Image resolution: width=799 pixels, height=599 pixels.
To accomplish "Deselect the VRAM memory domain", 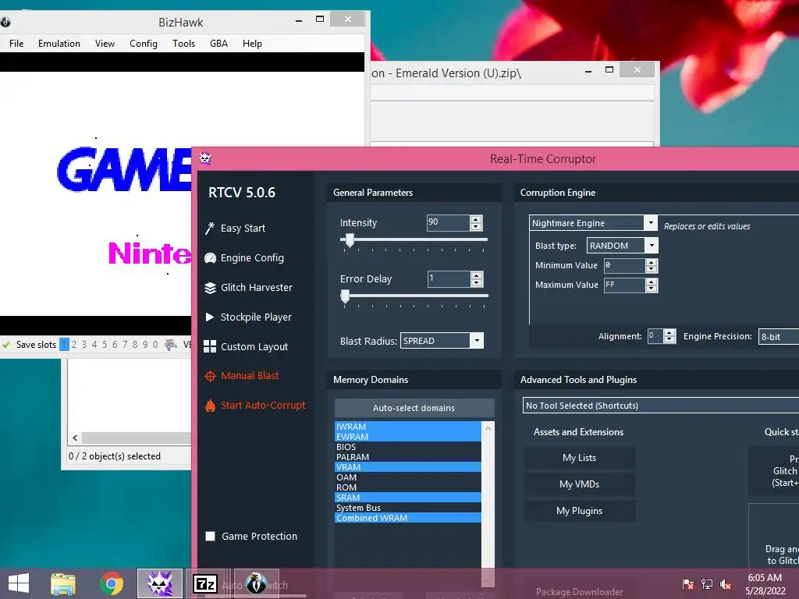I will 407,467.
